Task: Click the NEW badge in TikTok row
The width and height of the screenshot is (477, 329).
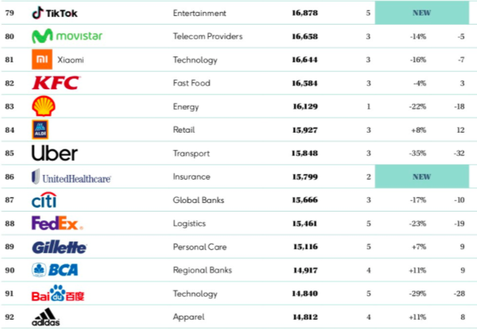Action: pyautogui.click(x=421, y=13)
